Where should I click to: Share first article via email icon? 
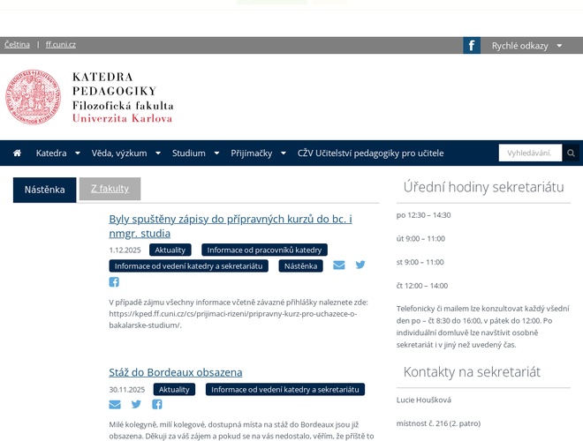click(x=339, y=265)
